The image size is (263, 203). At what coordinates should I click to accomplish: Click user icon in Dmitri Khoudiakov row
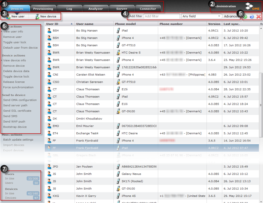49,119
